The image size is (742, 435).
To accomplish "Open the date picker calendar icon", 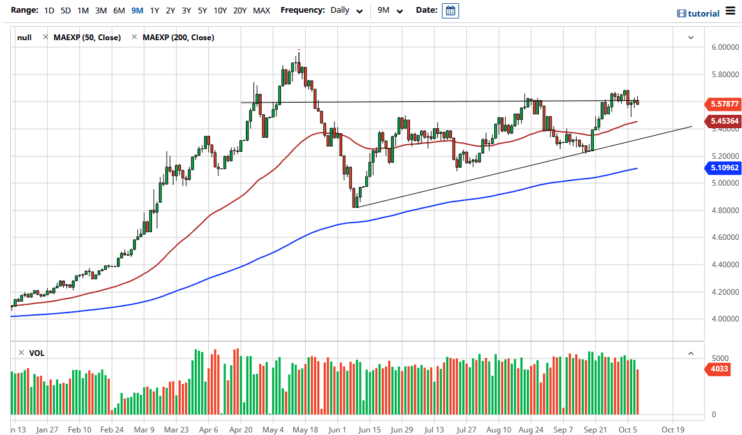I will point(450,11).
